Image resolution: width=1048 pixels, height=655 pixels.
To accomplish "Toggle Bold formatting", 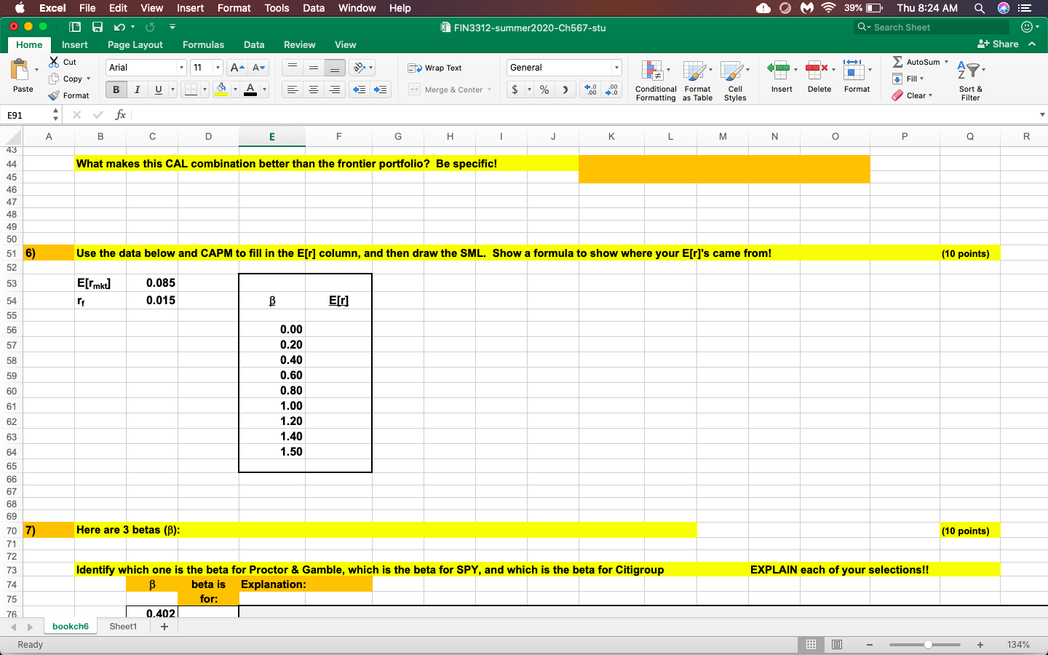I will [x=116, y=90].
